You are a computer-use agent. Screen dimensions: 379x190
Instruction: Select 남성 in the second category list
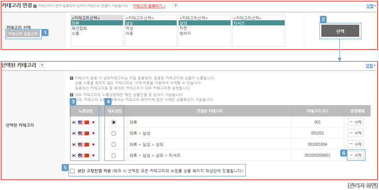click(x=151, y=23)
